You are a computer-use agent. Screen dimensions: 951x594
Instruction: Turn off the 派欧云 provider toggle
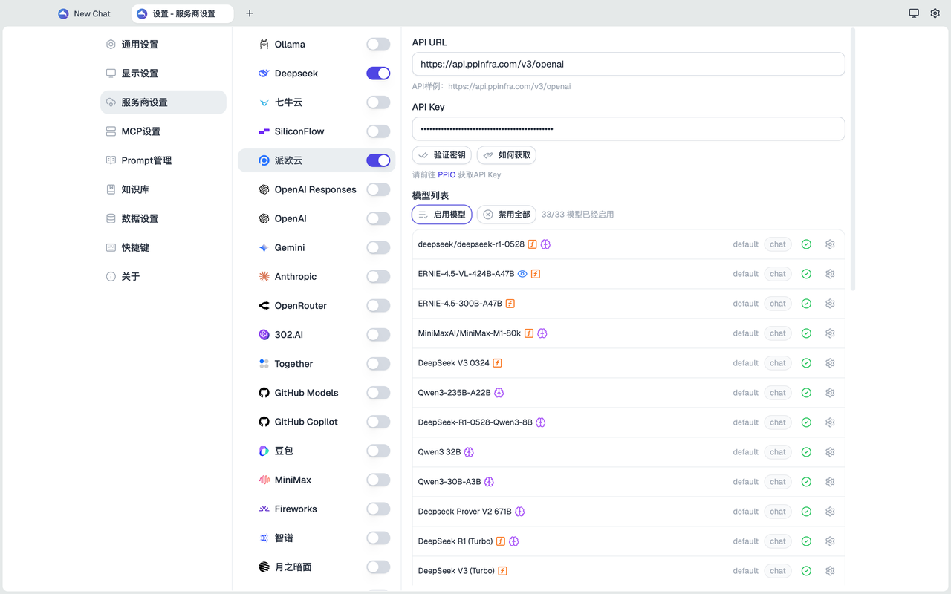click(377, 160)
